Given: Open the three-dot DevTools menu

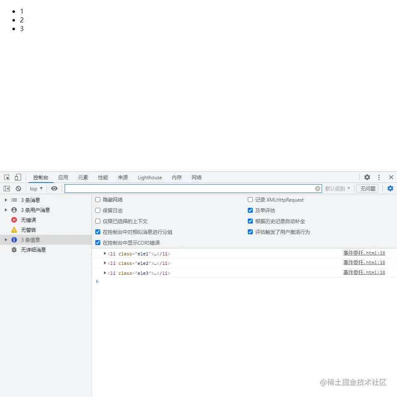Looking at the screenshot, I should click(x=379, y=177).
